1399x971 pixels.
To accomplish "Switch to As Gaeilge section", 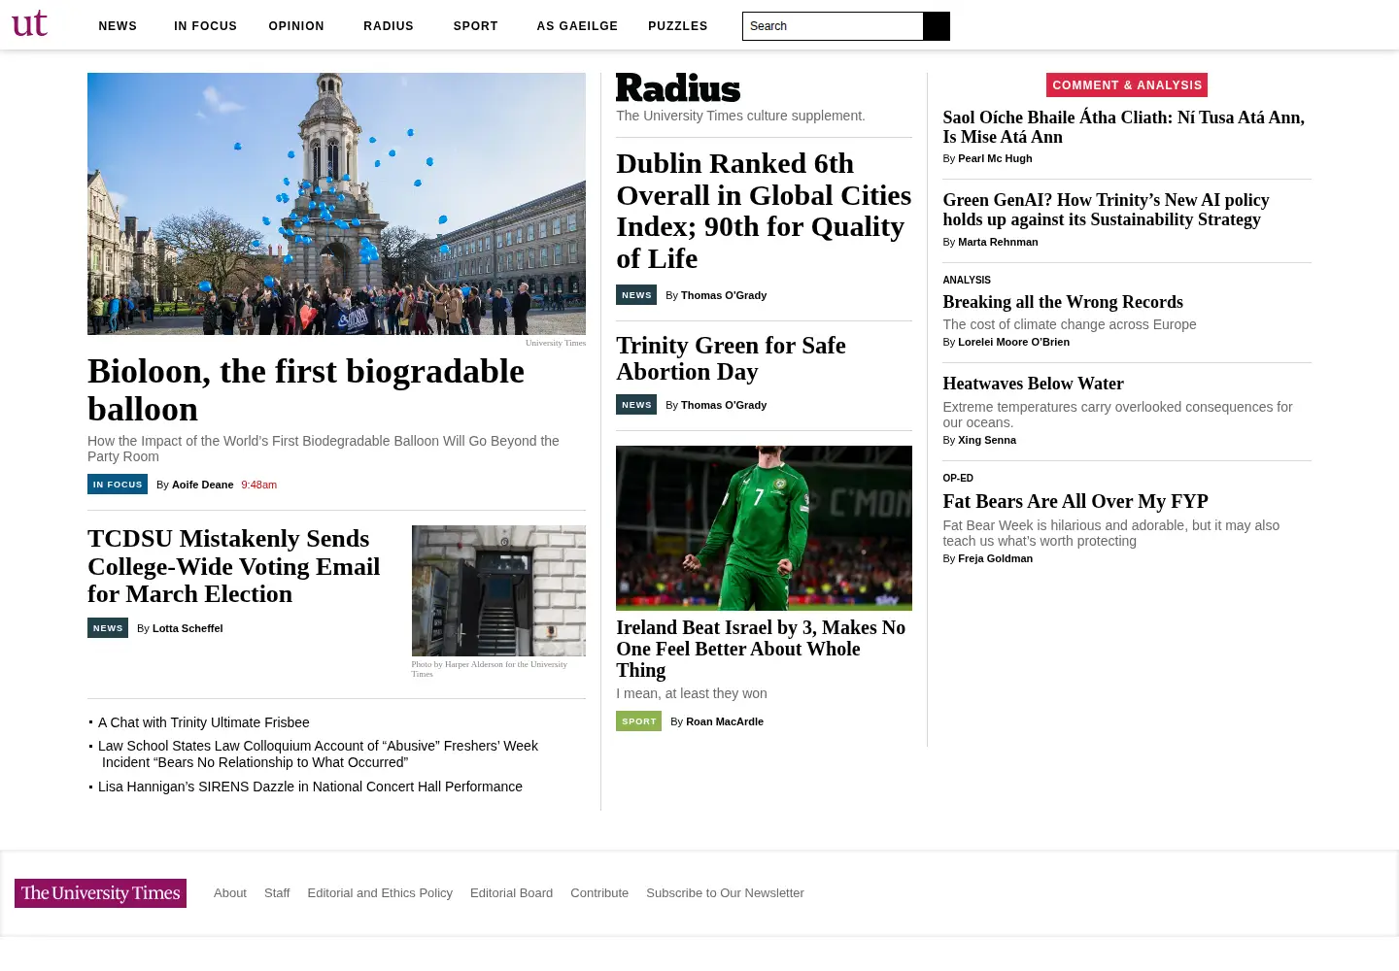I will pyautogui.click(x=577, y=26).
